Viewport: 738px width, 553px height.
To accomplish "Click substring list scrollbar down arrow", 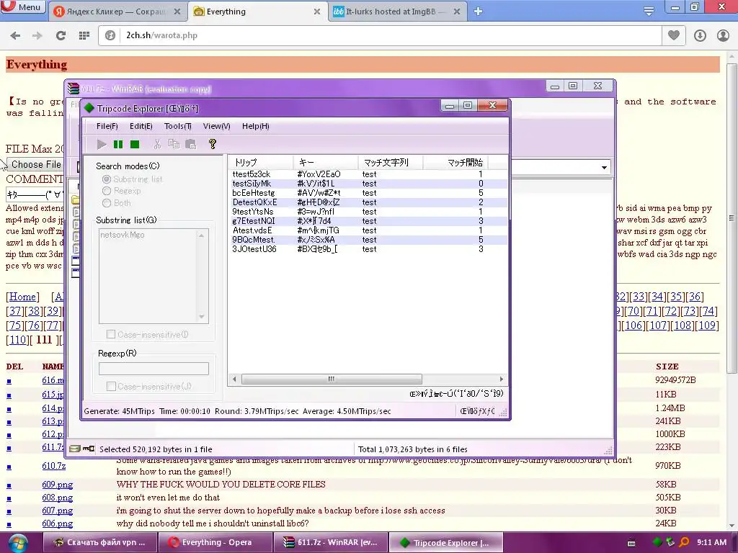I will (x=202, y=317).
